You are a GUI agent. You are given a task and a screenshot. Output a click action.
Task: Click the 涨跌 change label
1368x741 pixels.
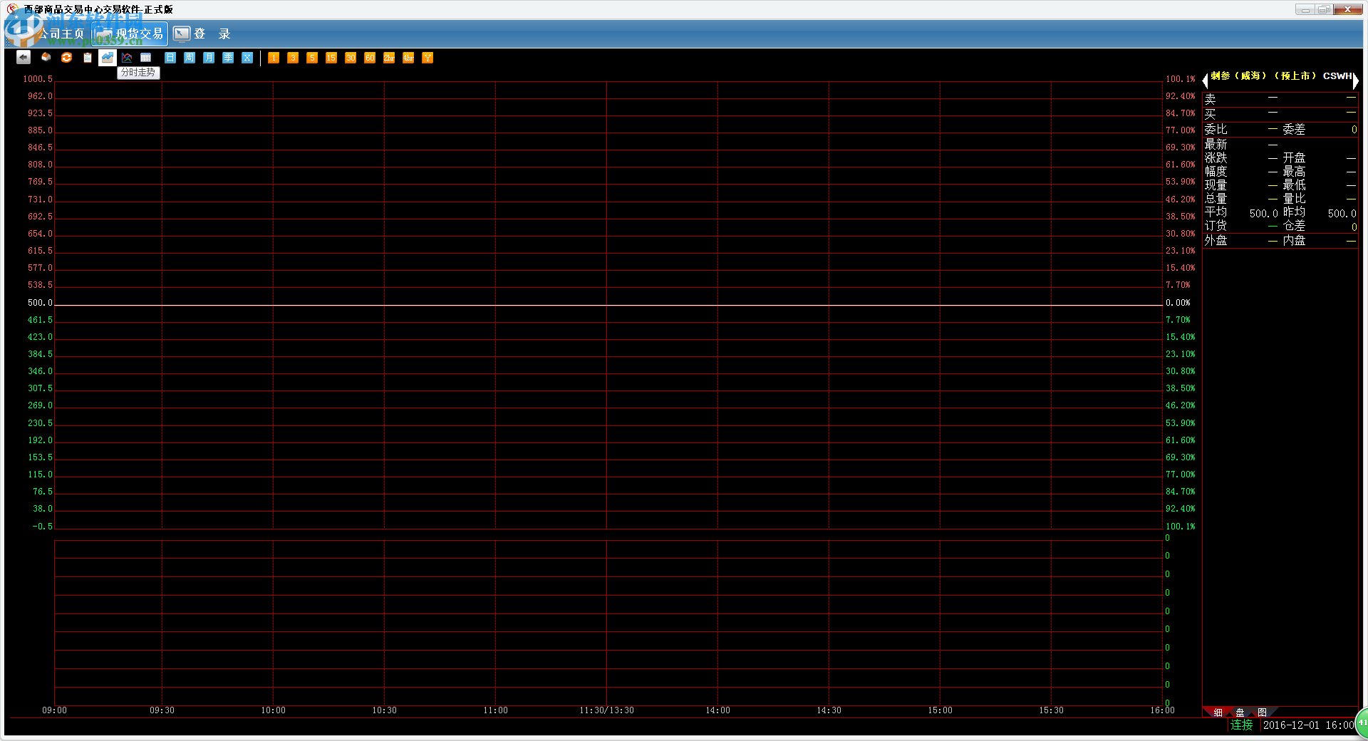1216,158
